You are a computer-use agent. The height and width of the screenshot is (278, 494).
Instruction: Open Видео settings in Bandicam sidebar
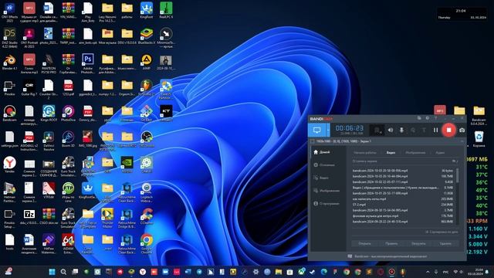pyautogui.click(x=321, y=178)
